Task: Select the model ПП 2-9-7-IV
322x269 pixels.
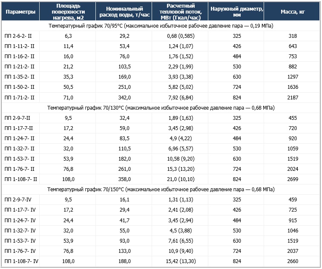Action: 18,200
